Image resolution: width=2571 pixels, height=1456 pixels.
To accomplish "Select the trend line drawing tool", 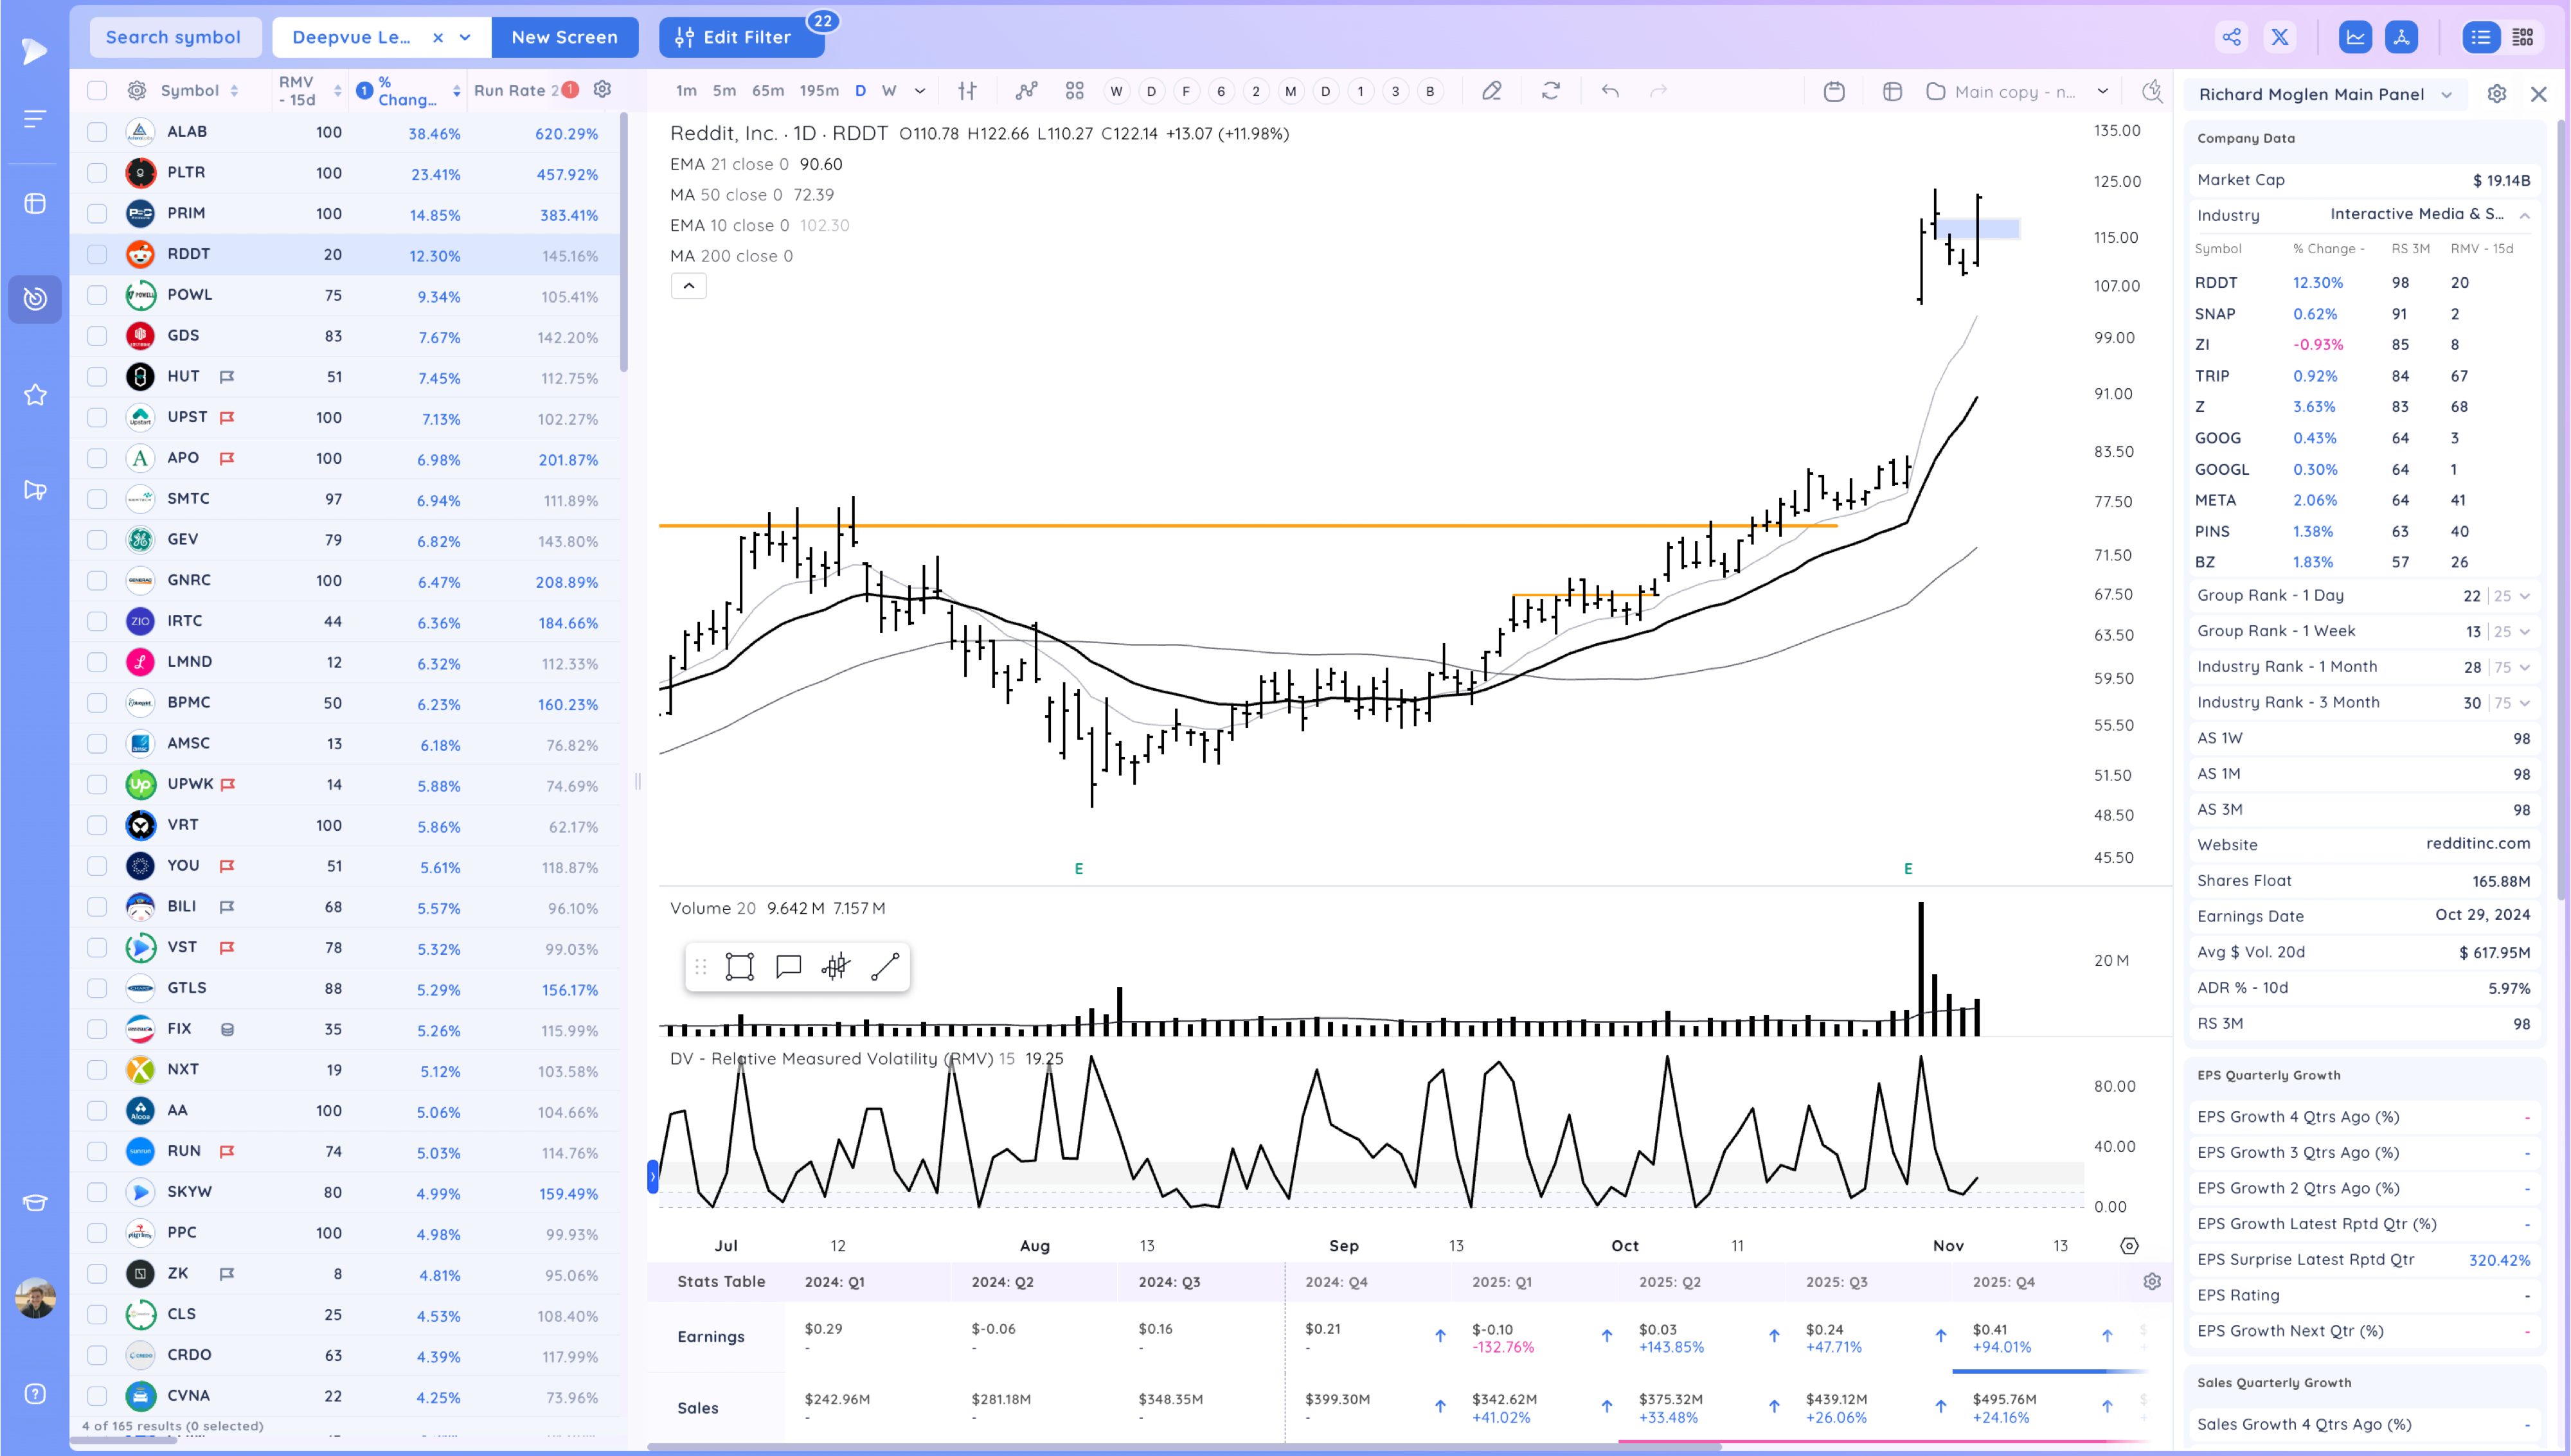I will point(885,966).
